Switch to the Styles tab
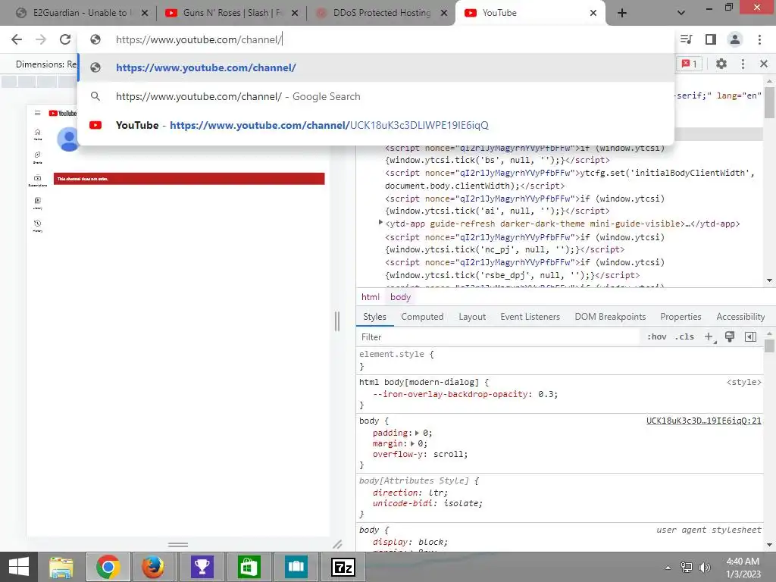 [x=374, y=317]
